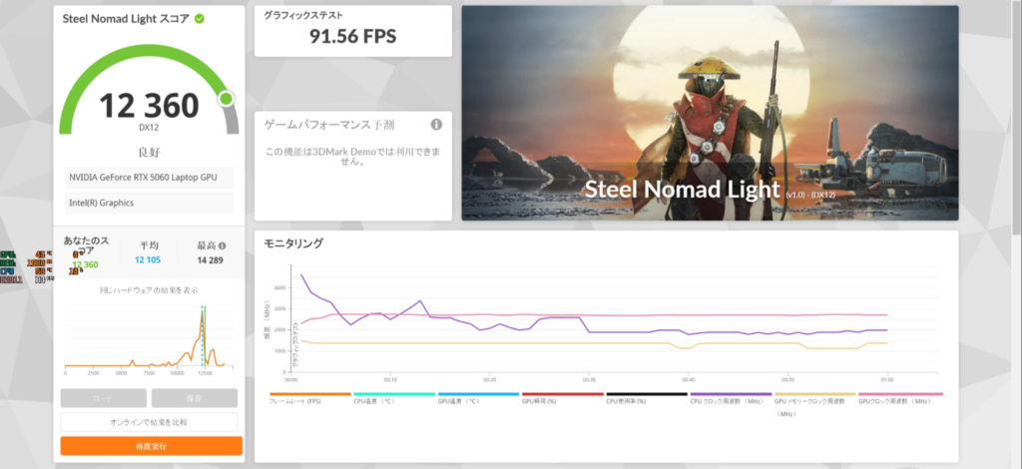Click the 3DMark Demo unavailable message text
This screenshot has width=1022, height=469.
(352, 157)
